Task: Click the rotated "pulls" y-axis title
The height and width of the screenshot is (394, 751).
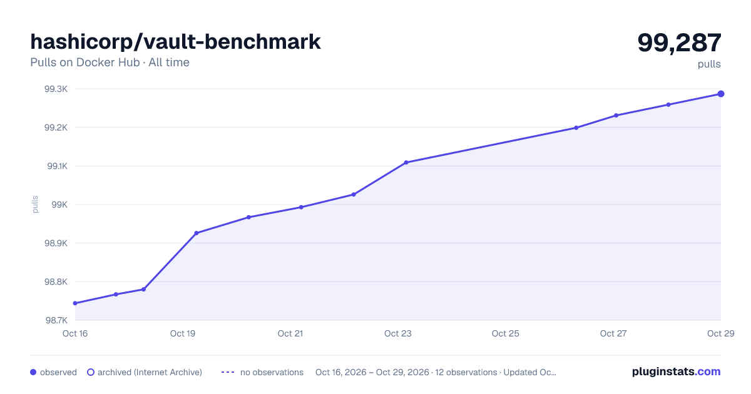Action: pos(35,205)
